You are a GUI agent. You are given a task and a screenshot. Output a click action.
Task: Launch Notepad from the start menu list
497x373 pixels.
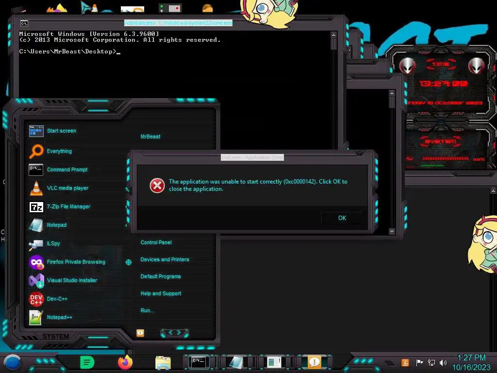point(48,225)
